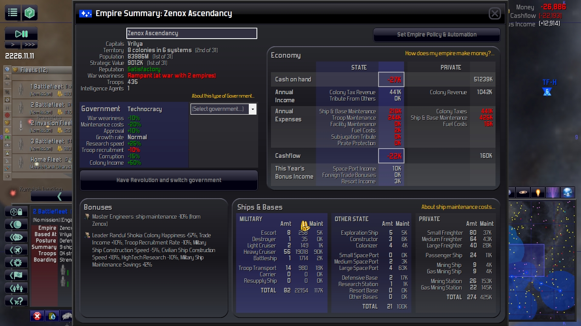Click the Rampant war weariness text

[172, 76]
